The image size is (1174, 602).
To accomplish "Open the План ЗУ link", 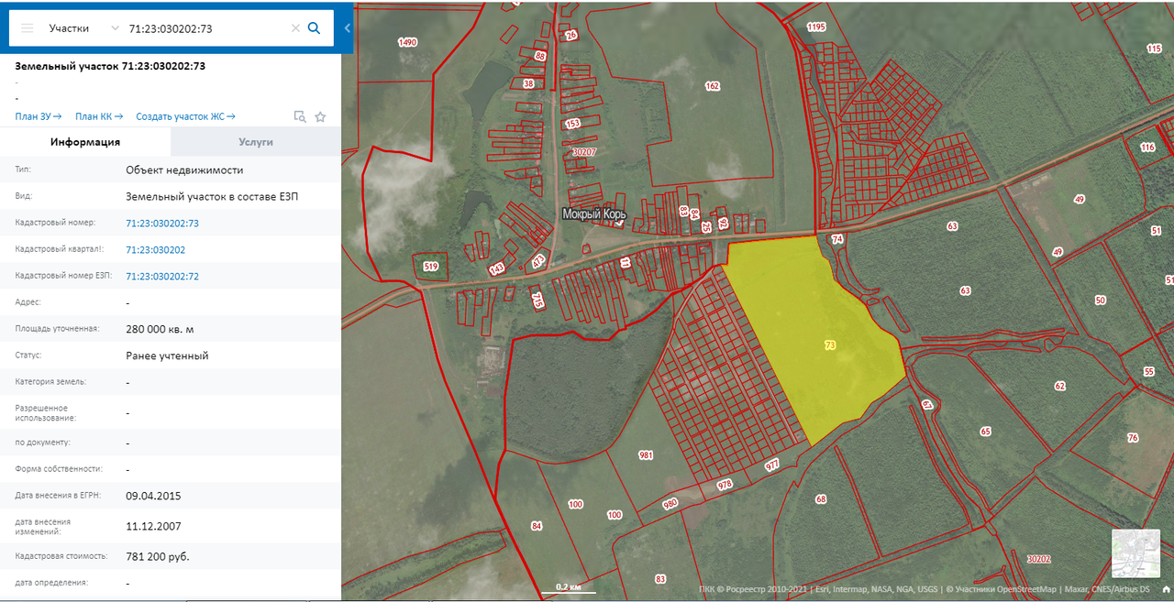I will [x=38, y=116].
